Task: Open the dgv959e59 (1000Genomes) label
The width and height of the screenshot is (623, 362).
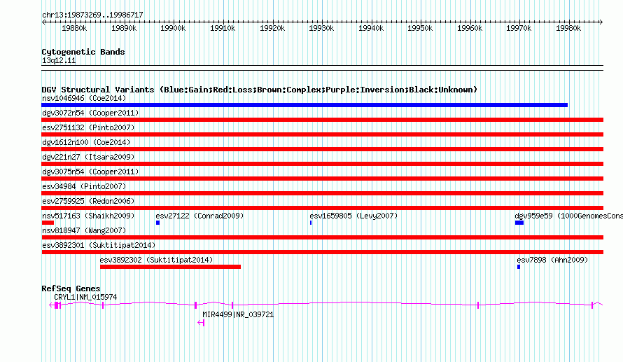Action: point(568,216)
